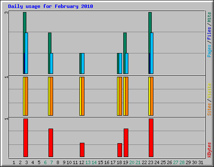Click day label 3 on x-axis
Viewport: 214px width, 167px height.
26,162
